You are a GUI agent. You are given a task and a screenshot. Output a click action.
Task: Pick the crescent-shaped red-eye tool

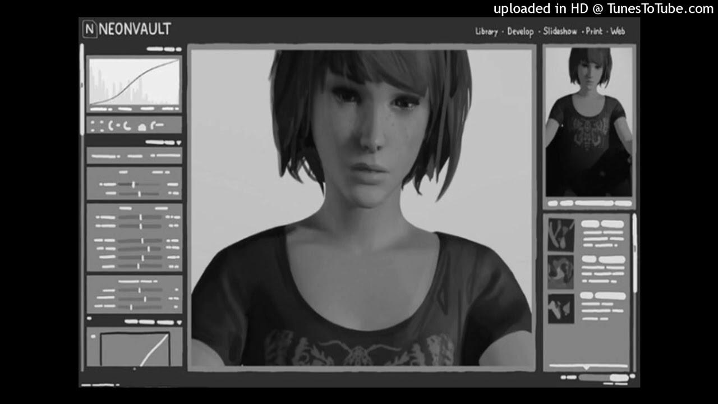127,126
